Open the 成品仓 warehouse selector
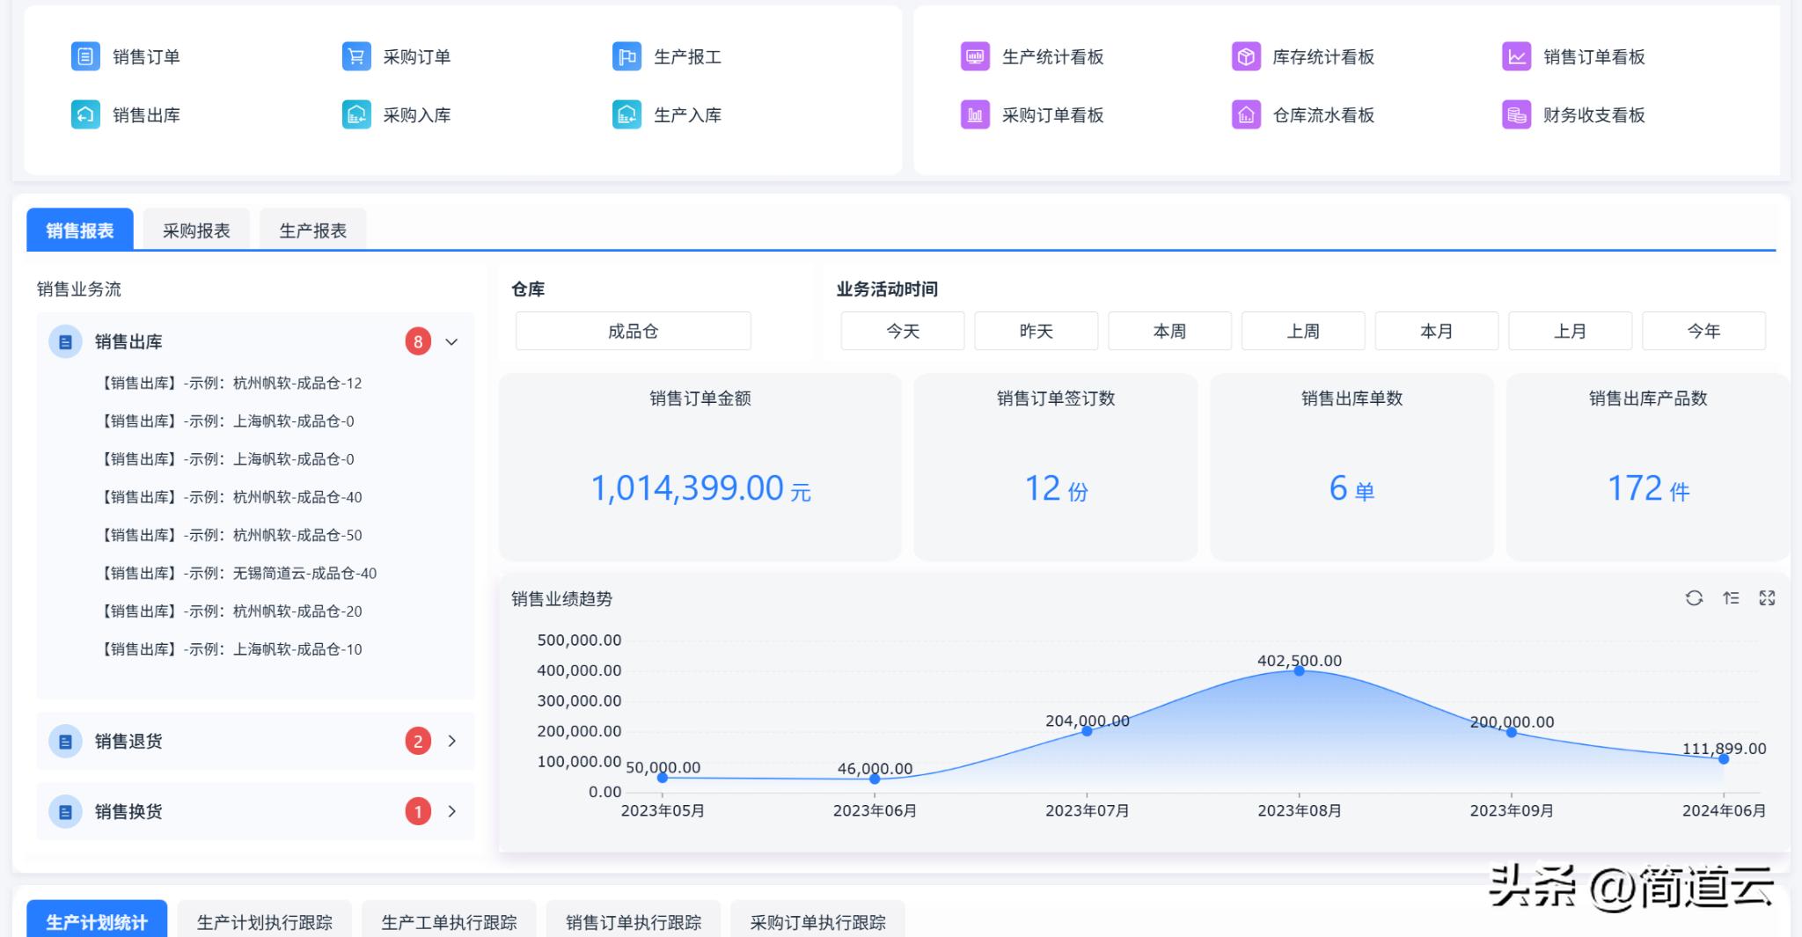Image resolution: width=1802 pixels, height=937 pixels. [x=634, y=331]
